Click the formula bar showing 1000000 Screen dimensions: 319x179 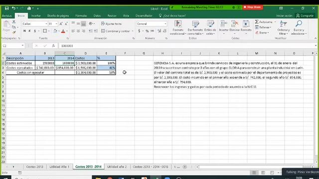[x=186, y=46]
